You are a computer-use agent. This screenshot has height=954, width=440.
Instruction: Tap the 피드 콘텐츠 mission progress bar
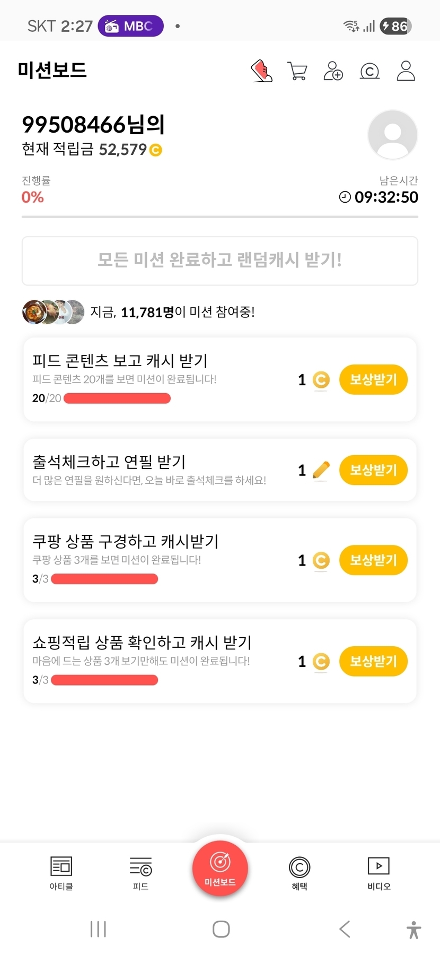117,398
